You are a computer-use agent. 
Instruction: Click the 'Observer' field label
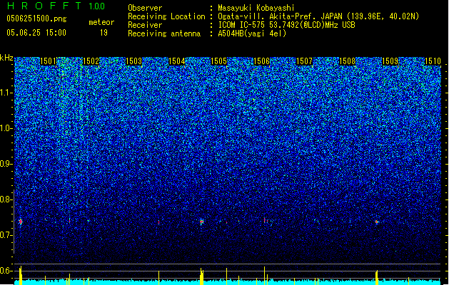click(x=145, y=8)
